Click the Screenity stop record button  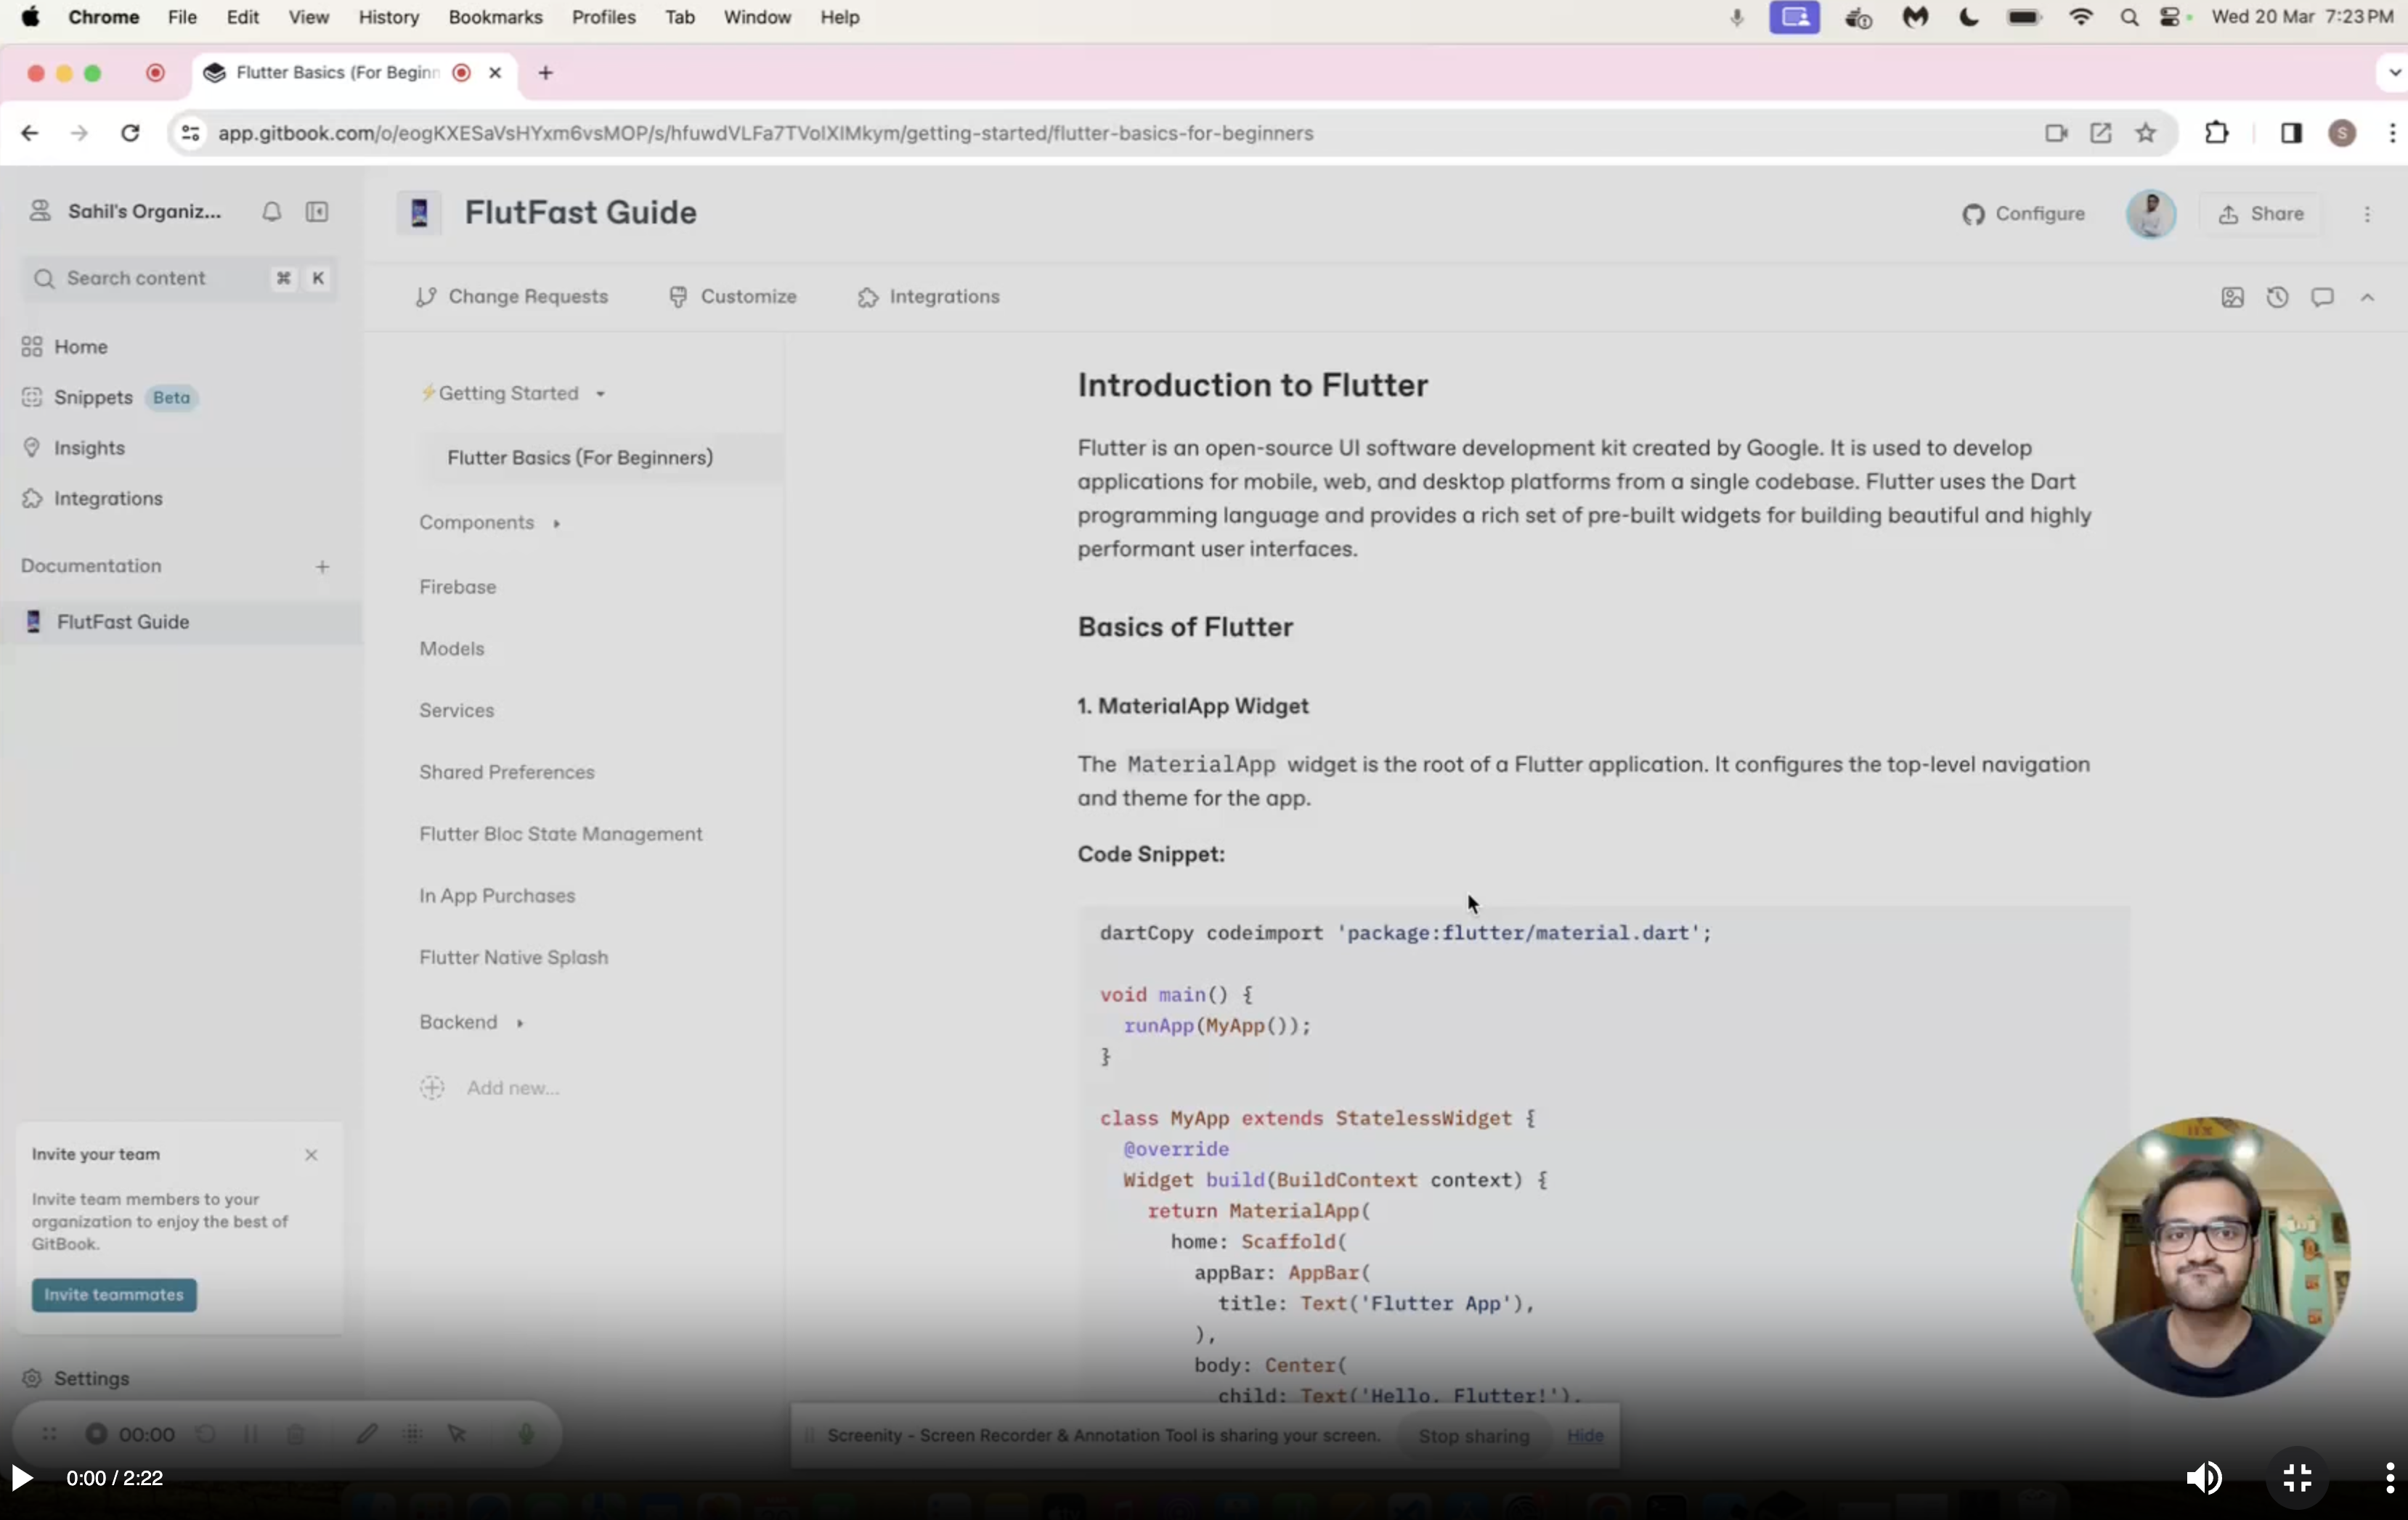[x=96, y=1435]
